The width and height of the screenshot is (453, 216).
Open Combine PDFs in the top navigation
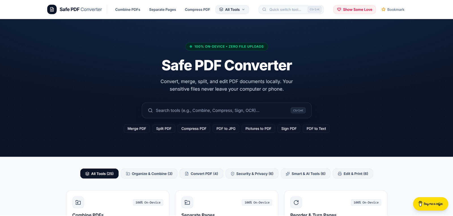(x=128, y=9)
